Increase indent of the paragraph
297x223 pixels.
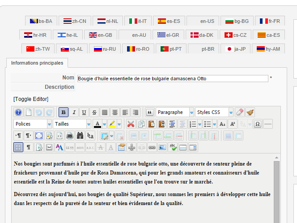coord(172,124)
